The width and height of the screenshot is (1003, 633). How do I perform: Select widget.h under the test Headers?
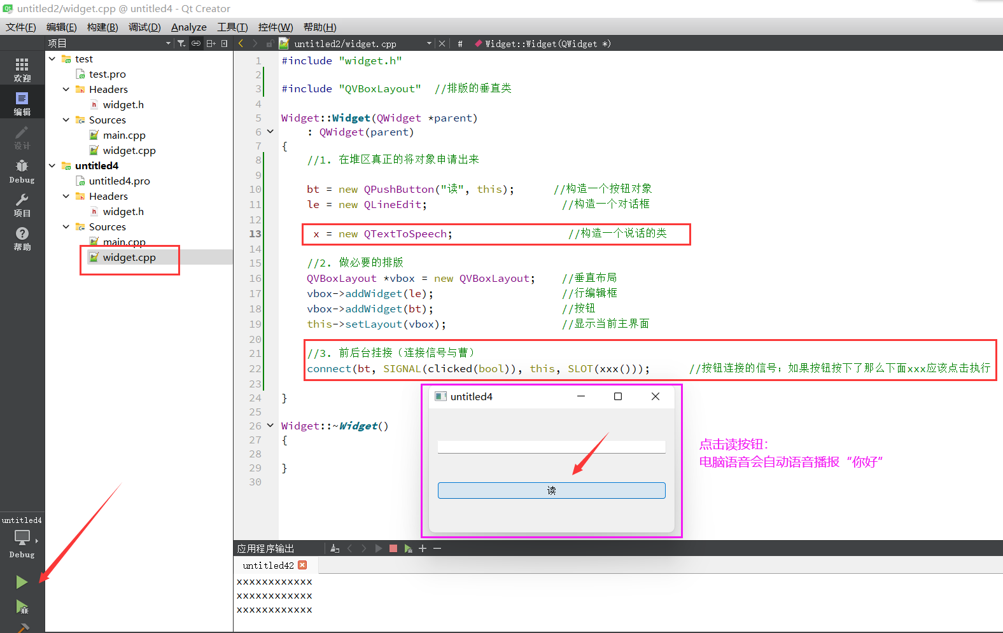point(123,104)
